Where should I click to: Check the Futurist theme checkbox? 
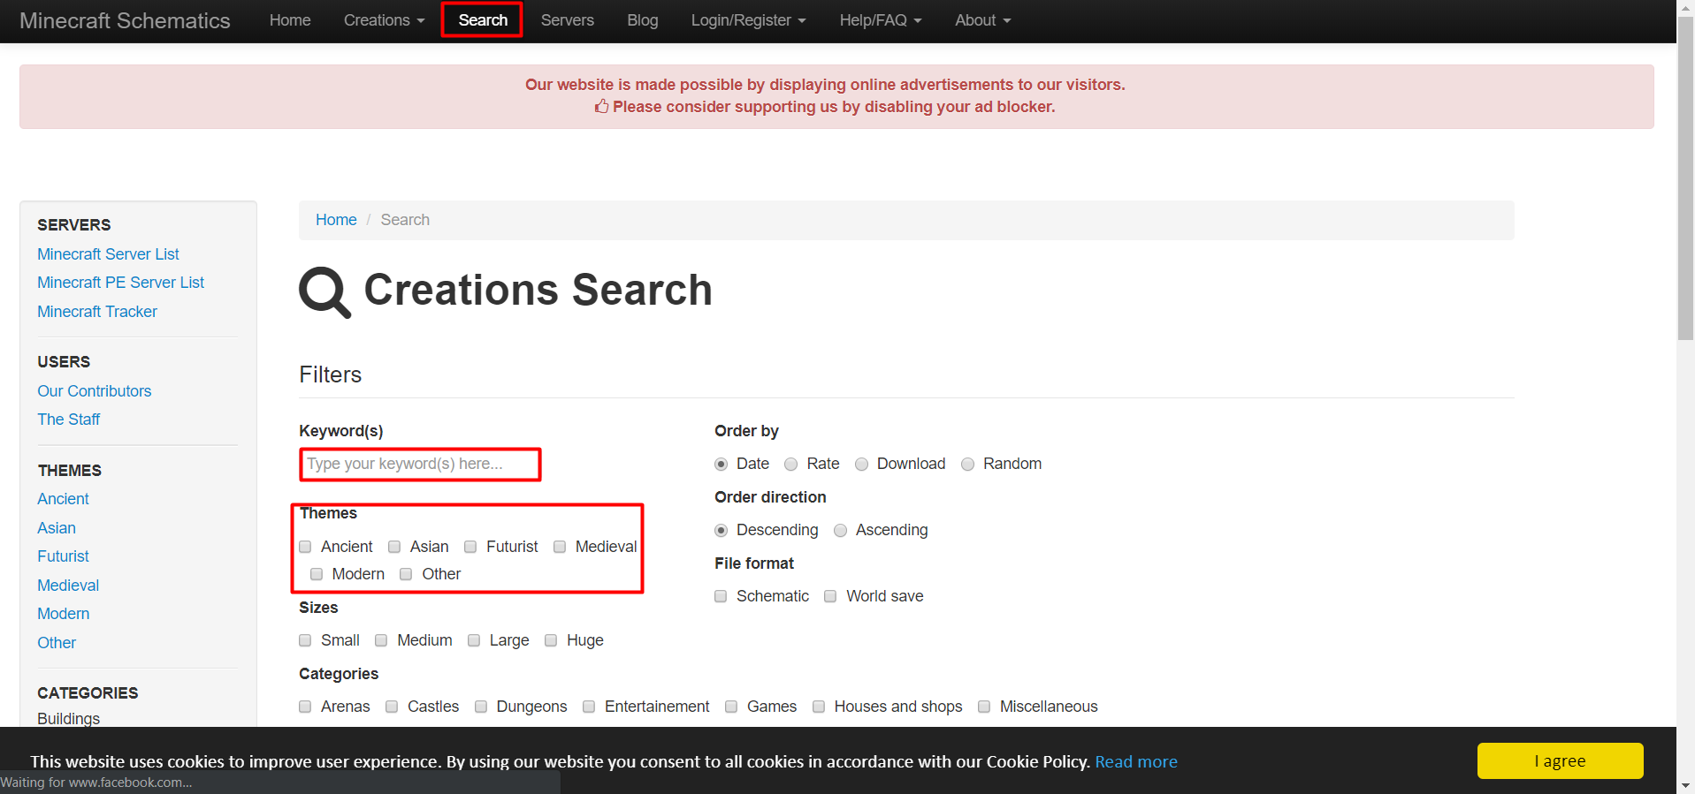coord(470,547)
